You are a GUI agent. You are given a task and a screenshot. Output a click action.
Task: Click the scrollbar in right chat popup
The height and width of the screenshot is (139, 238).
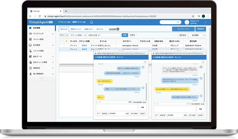coord(204,87)
